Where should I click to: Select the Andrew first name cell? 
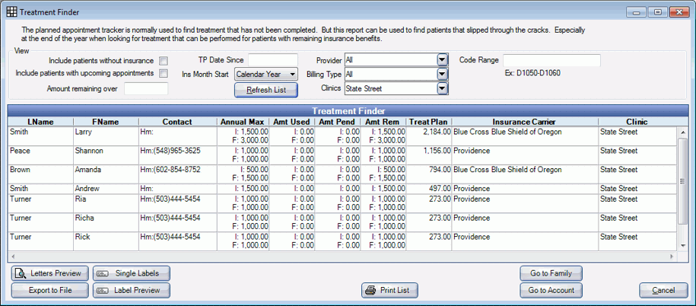[x=106, y=189]
